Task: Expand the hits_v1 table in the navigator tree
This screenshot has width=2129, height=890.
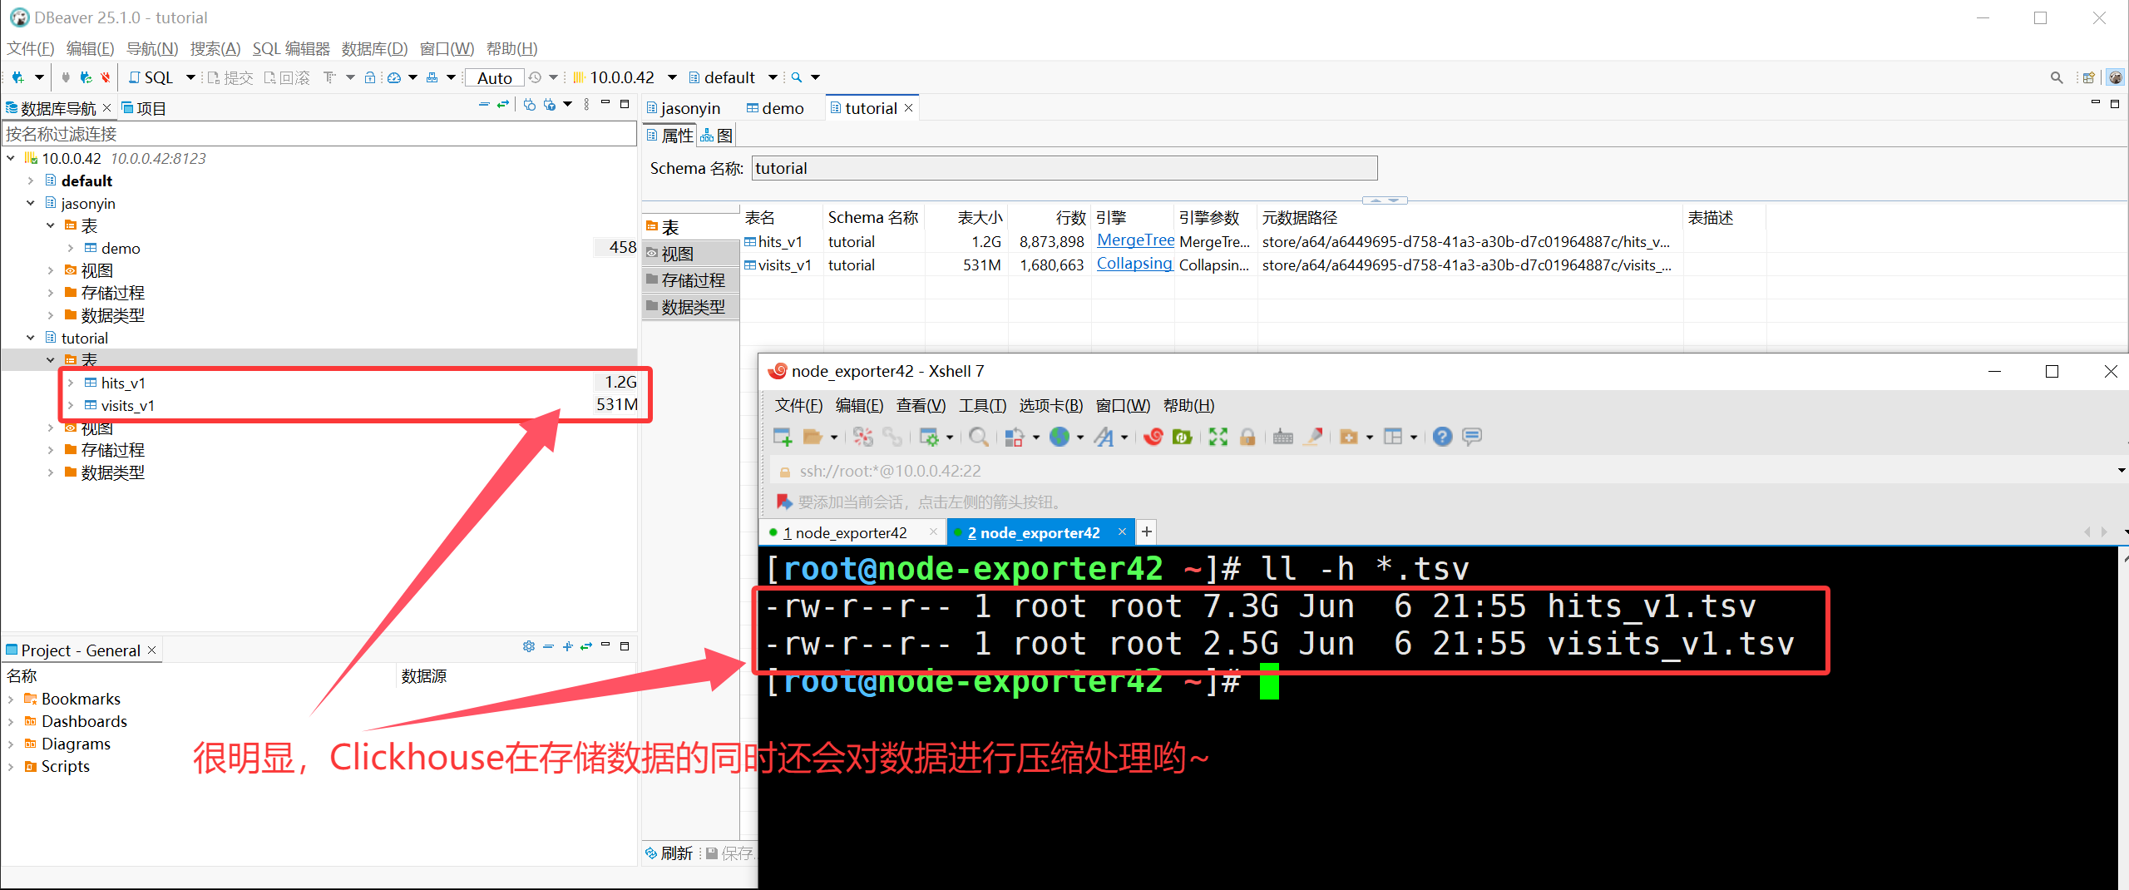Action: click(x=71, y=383)
